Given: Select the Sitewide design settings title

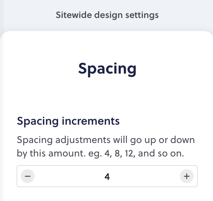Looking at the screenshot, I should (x=107, y=15).
